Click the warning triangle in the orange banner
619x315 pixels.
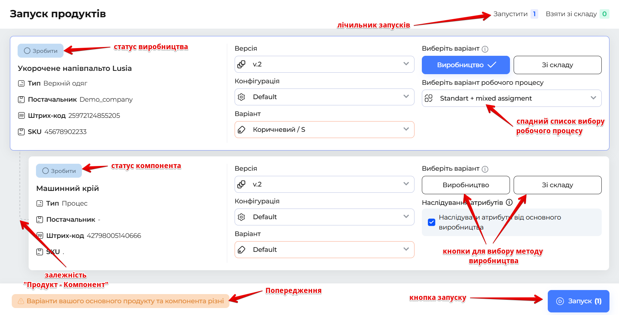tap(20, 301)
